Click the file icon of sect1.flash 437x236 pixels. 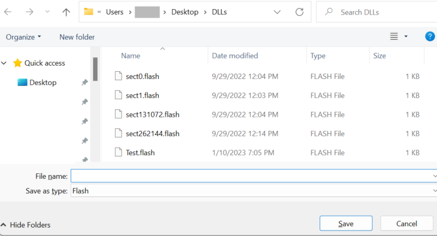pos(119,95)
